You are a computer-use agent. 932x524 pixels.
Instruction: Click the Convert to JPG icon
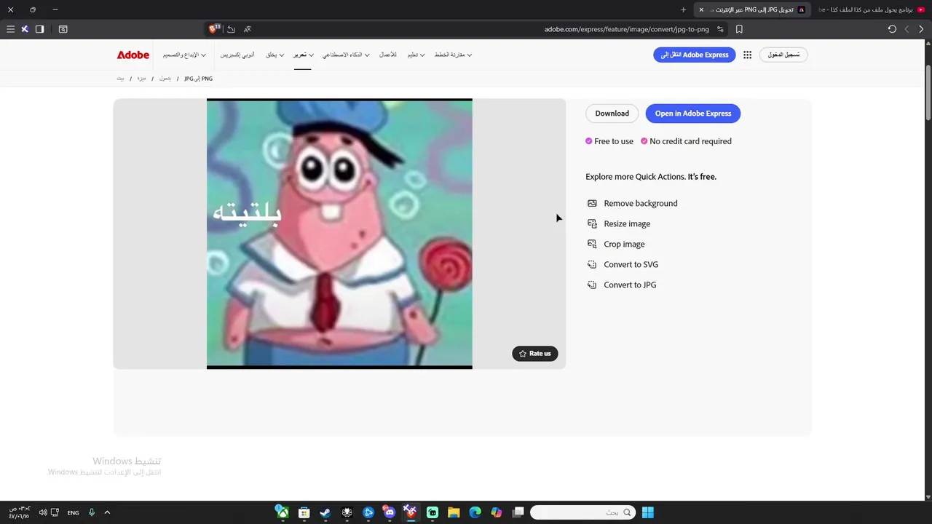click(x=592, y=285)
